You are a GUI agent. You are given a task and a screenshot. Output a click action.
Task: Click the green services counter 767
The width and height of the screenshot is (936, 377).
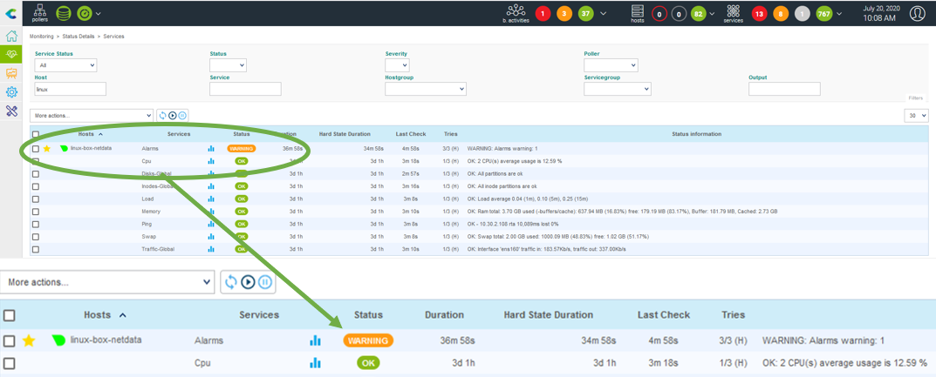coord(824,14)
